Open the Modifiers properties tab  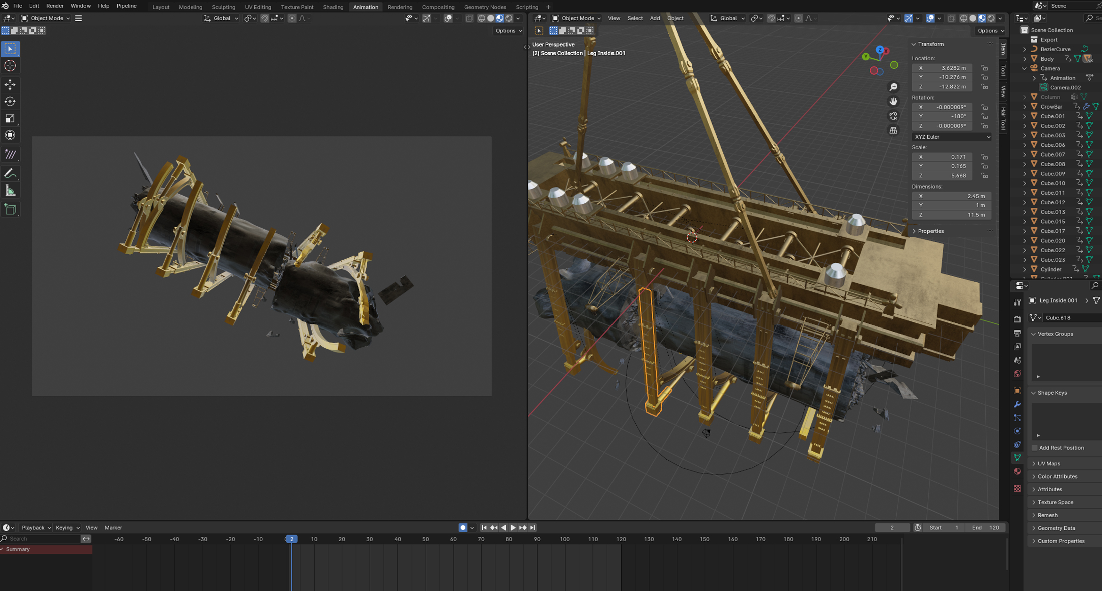[x=1017, y=404]
